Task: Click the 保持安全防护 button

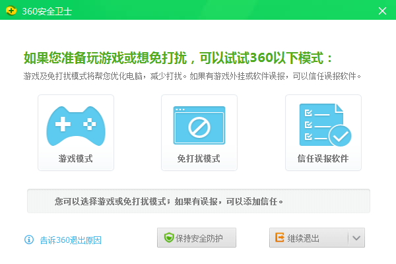Action: [197, 238]
